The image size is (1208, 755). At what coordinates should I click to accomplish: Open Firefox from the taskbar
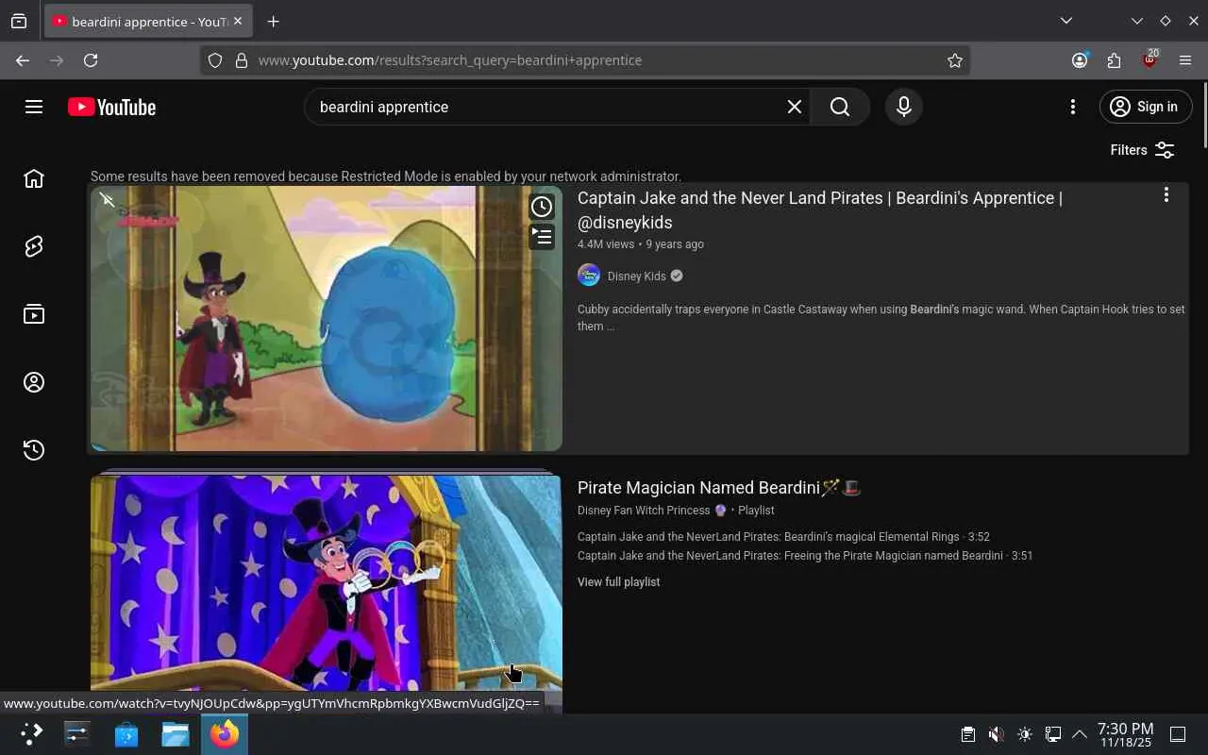pyautogui.click(x=225, y=734)
